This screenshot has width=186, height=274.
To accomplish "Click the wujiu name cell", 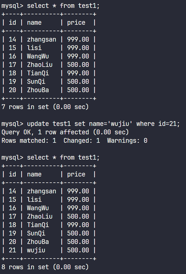I will pos(36,250).
